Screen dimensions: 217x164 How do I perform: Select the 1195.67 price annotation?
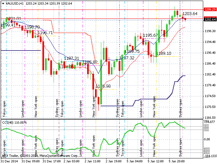[x=151, y=35]
